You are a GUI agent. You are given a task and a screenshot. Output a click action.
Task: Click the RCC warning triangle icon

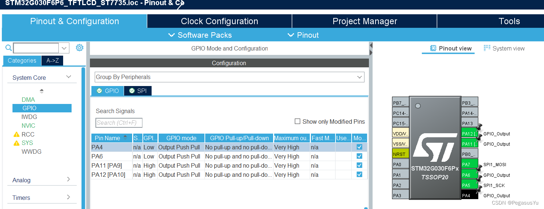16,134
